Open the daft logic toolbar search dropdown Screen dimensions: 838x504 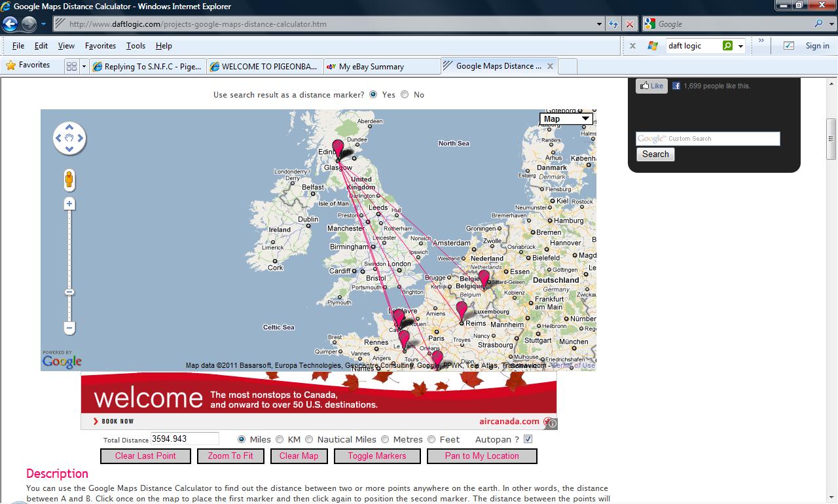point(741,46)
